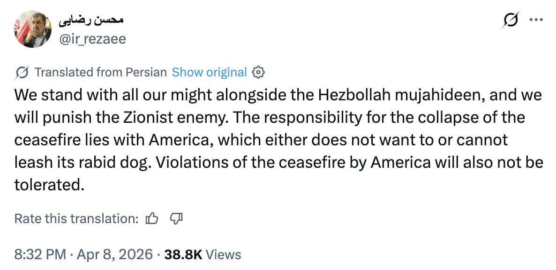The image size is (556, 270).
Task: Open the options dropdown via the three-dot button
Action: pyautogui.click(x=536, y=20)
